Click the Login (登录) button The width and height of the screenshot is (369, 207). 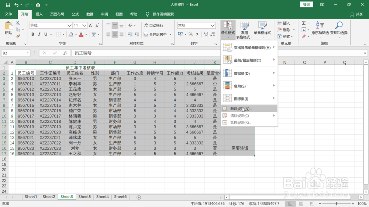306,4
